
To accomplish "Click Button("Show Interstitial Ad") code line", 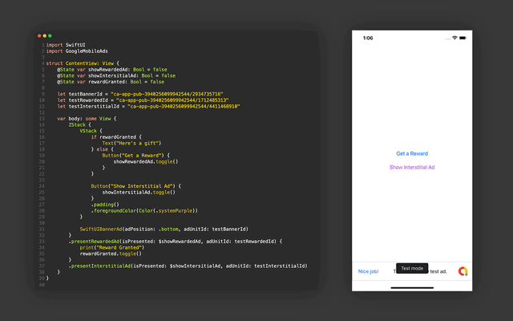I will (136, 186).
